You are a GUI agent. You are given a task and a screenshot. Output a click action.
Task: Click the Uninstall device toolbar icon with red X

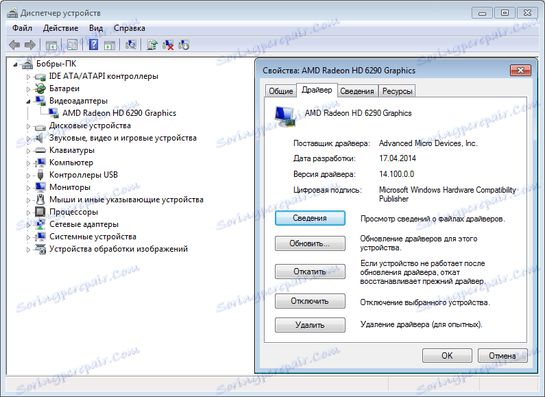pyautogui.click(x=168, y=45)
